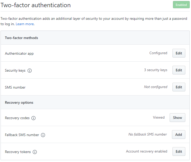Click the info icon beside Fallback SMS number

[x=43, y=135]
